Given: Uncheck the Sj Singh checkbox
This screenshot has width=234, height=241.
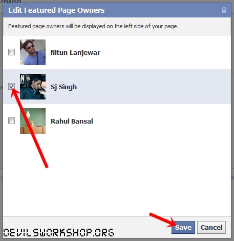Looking at the screenshot, I should coord(11,87).
